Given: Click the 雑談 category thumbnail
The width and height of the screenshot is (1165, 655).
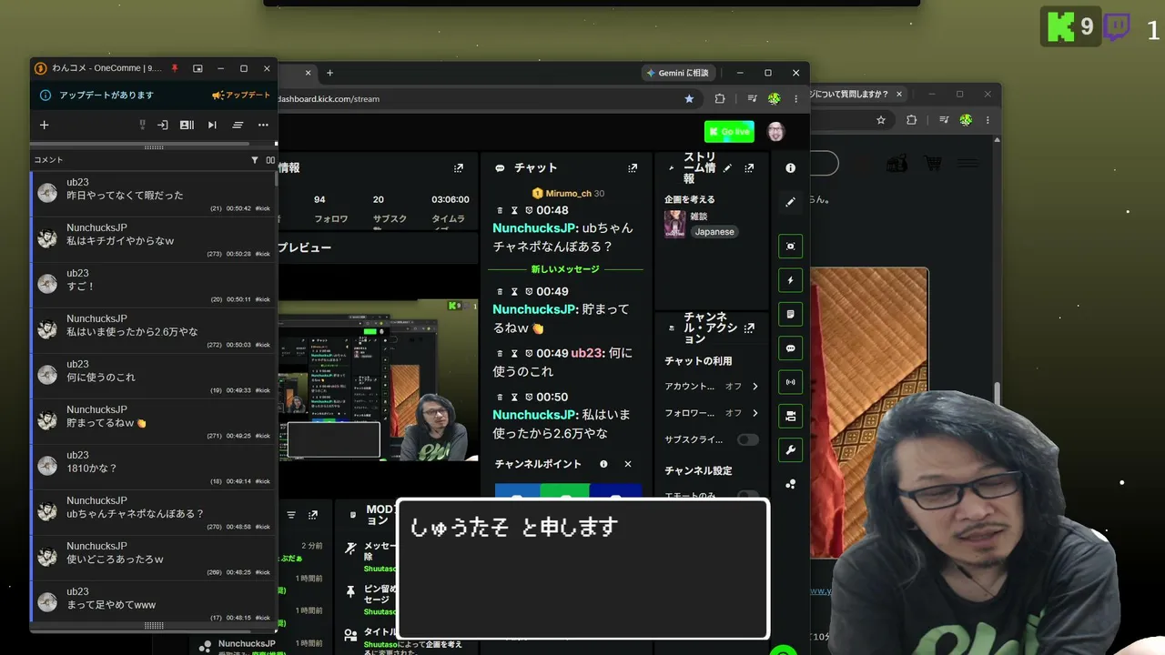Looking at the screenshot, I should (675, 224).
